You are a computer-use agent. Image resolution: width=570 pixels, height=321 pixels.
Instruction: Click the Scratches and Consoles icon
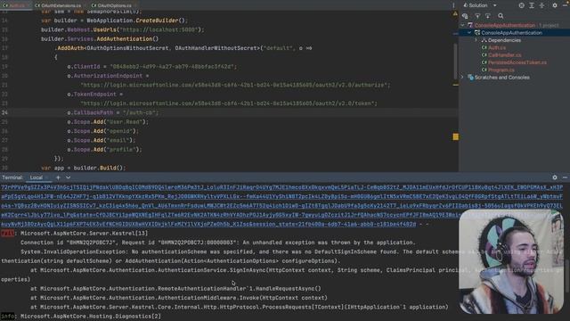(470, 78)
